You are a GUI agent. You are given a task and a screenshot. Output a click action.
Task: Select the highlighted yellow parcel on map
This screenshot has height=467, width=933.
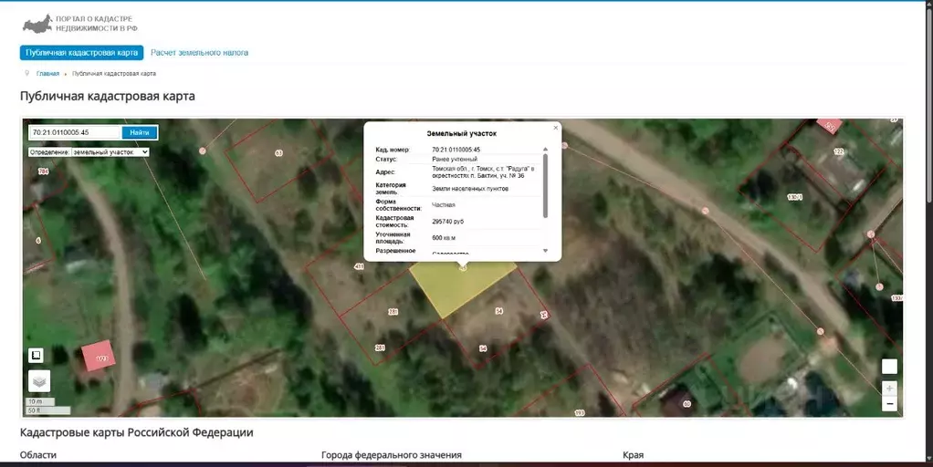tap(458, 285)
